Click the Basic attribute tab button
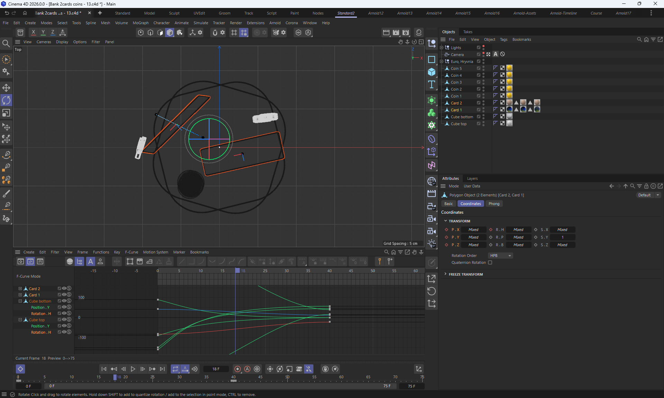 448,204
